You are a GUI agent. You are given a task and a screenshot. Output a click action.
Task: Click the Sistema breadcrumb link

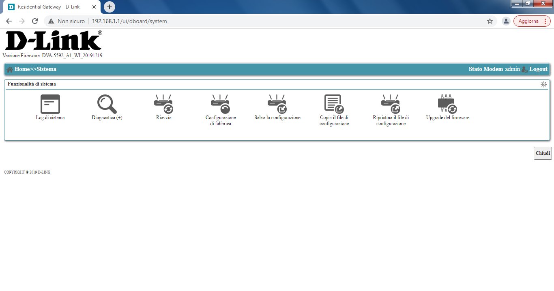(46, 69)
